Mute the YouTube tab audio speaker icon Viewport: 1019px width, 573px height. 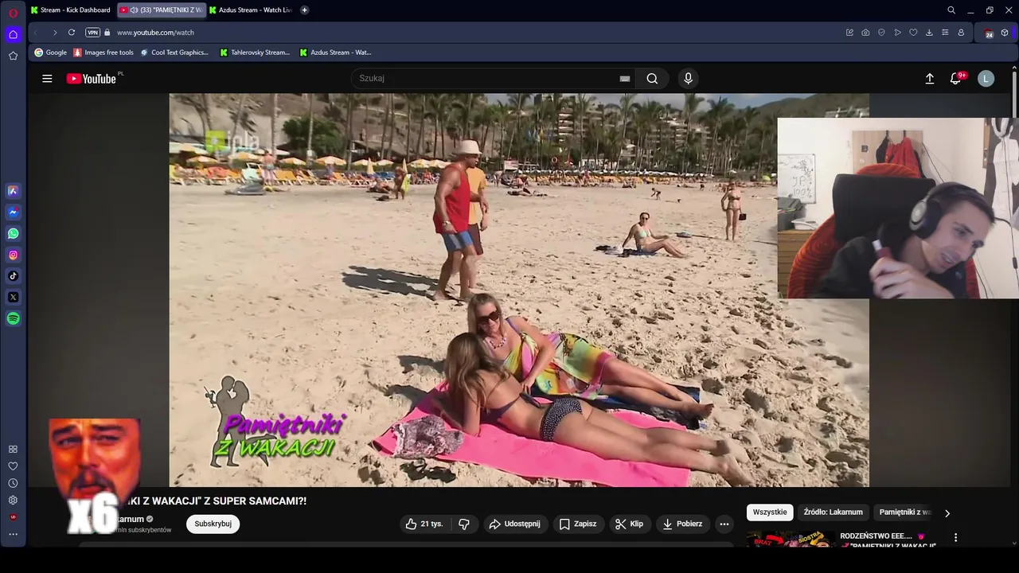point(134,10)
